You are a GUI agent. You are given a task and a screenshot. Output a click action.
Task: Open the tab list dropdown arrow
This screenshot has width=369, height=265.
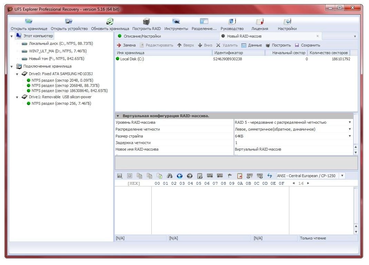355,37
